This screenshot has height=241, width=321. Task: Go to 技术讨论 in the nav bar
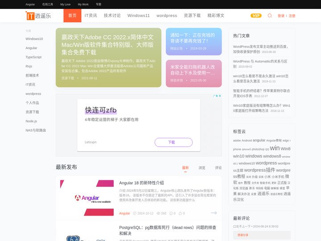(x=112, y=16)
